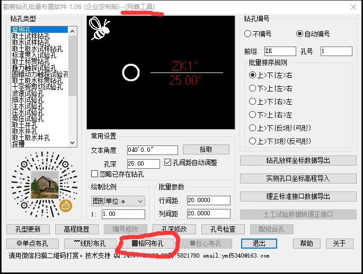
Task: Select 标准贯入试验孔 in borehole type list
Action: pyautogui.click(x=35, y=54)
